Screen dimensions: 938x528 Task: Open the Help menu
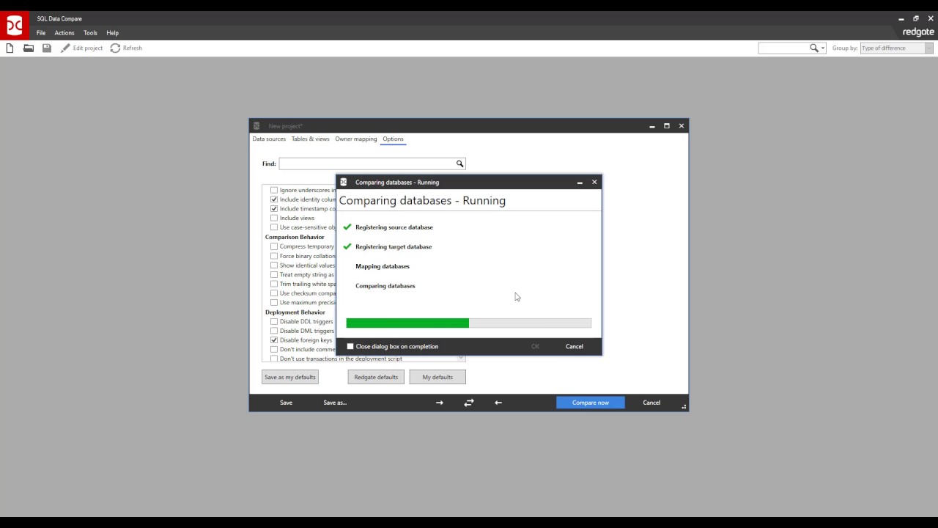click(x=112, y=33)
